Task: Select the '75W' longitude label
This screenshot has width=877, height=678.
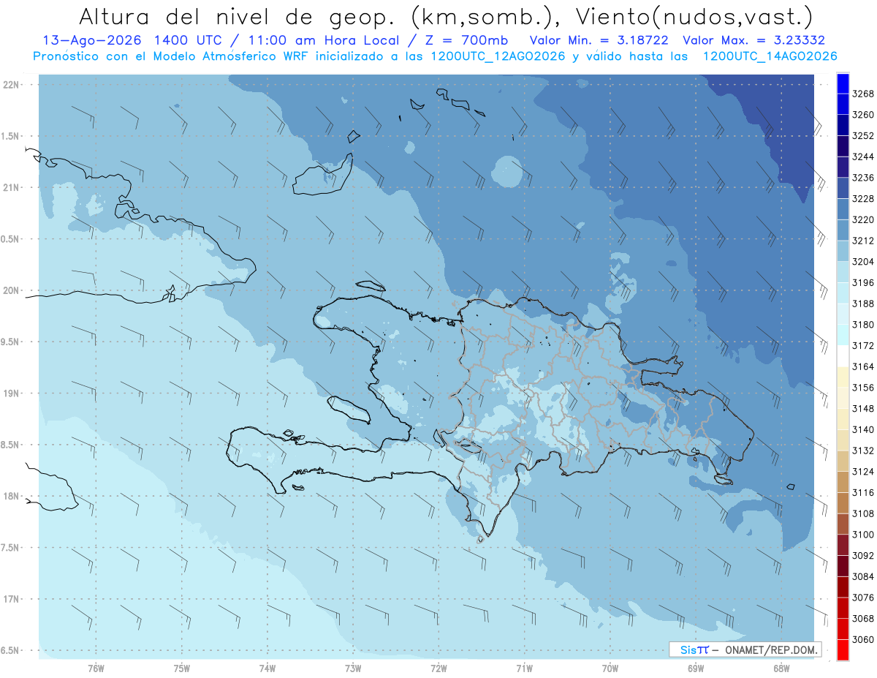Action: tap(182, 668)
